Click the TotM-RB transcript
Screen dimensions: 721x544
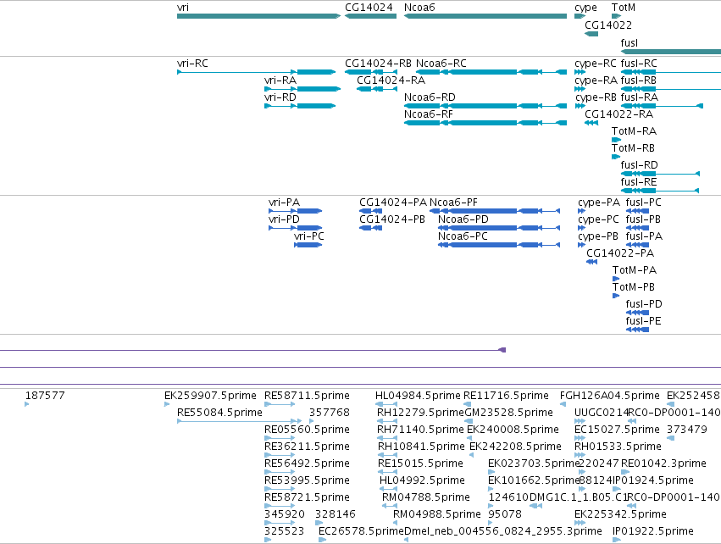tap(616, 157)
